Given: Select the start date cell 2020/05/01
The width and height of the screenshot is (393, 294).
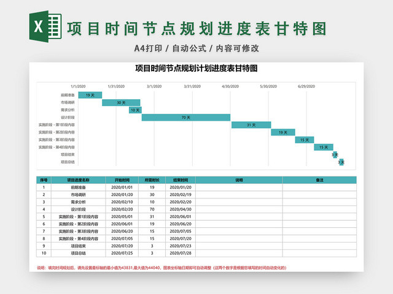Looking at the screenshot, I should [122, 217].
